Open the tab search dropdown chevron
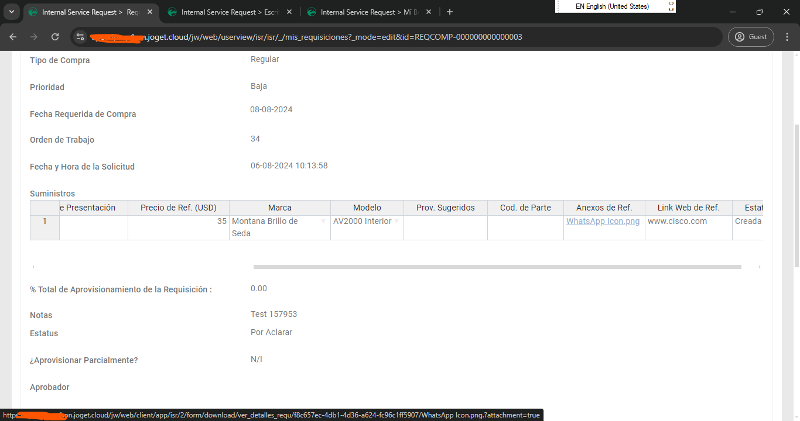 coord(11,12)
